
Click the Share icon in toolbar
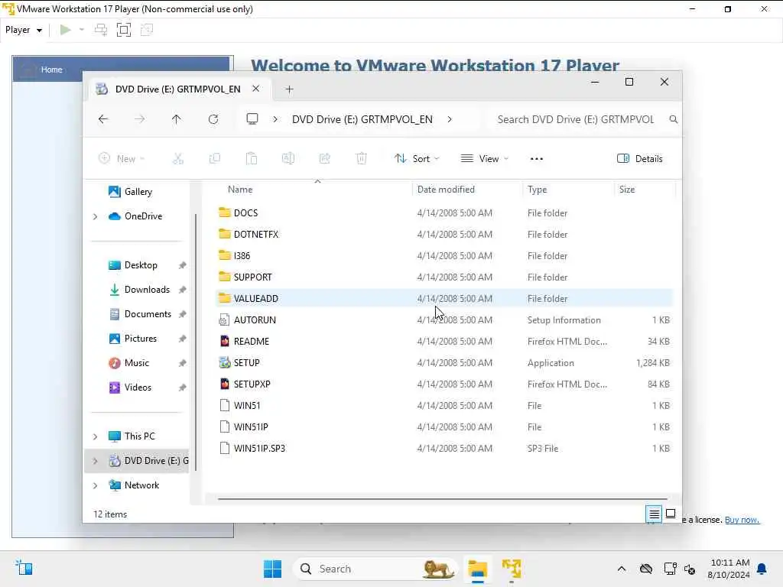pyautogui.click(x=324, y=159)
